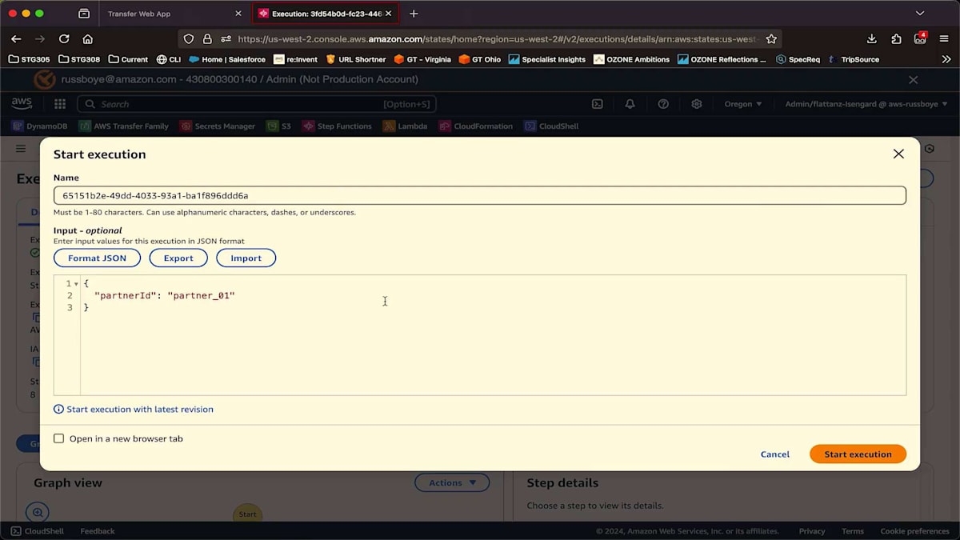Click the orange Start execution button

[x=858, y=454]
